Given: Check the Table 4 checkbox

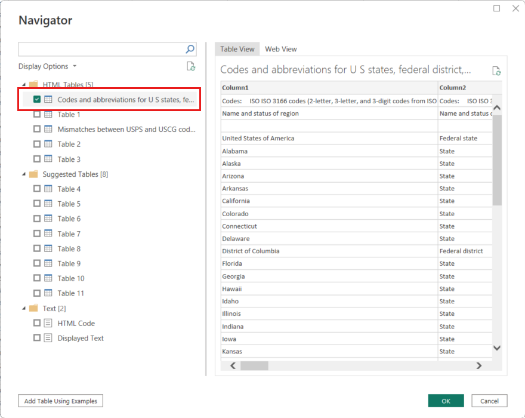Looking at the screenshot, I should click(37, 189).
